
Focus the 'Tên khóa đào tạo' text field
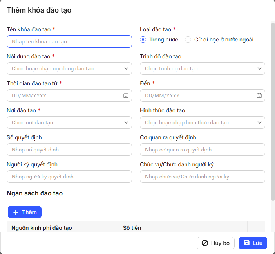(x=69, y=41)
